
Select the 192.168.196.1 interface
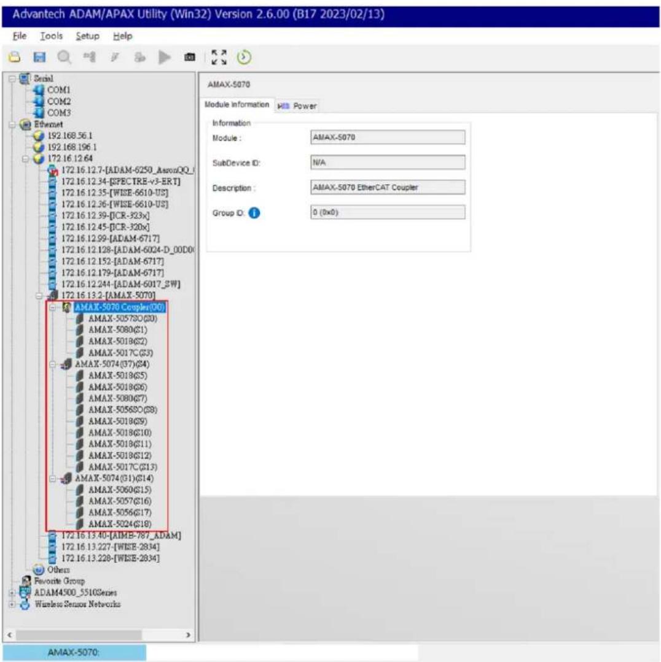[x=72, y=147]
